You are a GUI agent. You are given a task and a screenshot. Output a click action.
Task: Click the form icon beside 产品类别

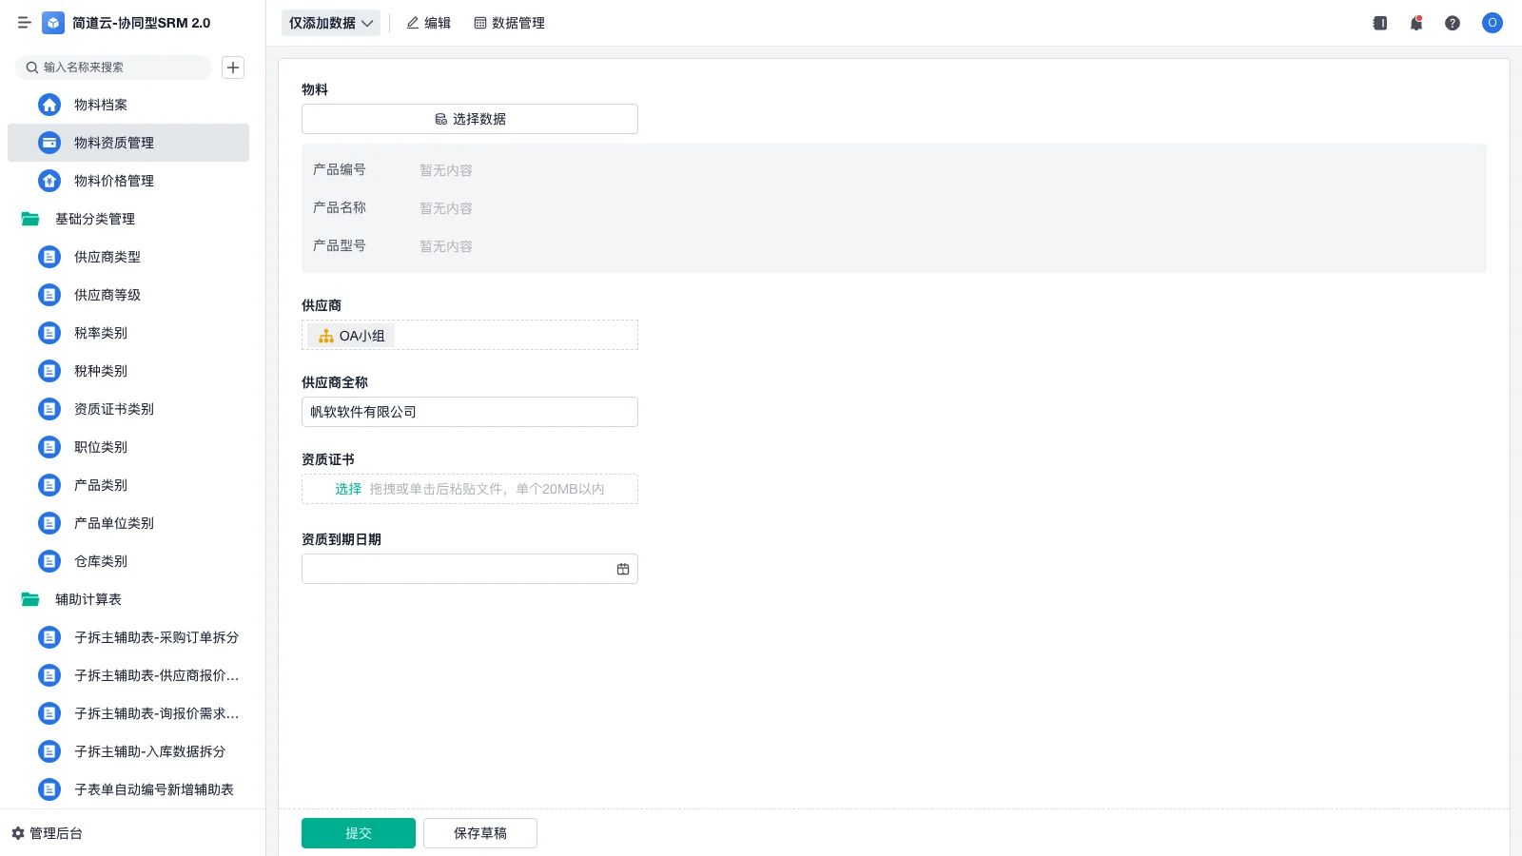pyautogui.click(x=49, y=485)
